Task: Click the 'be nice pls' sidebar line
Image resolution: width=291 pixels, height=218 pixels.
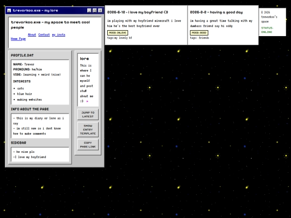Action: [x=24, y=152]
